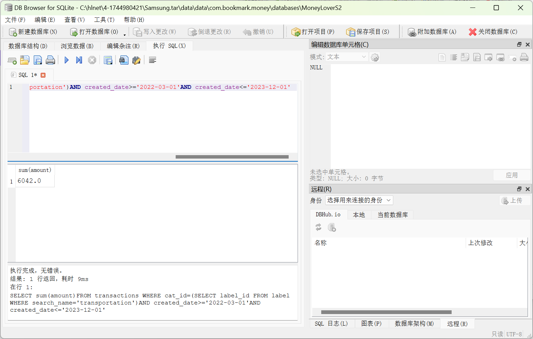Screen dimensions: 533x339
Task: Click the SQL editor horizontal scrollbar
Action: 232,157
